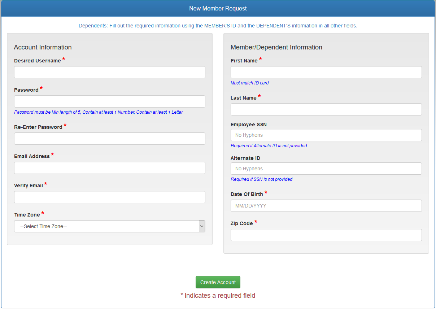Click 'Required if SSN is not provided' note
Image resolution: width=436 pixels, height=310 pixels.
coord(262,179)
